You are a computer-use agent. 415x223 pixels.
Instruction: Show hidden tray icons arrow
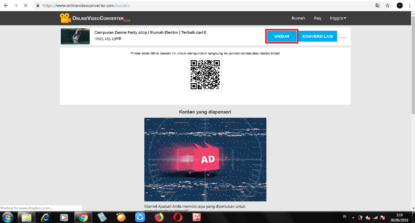coord(353,218)
